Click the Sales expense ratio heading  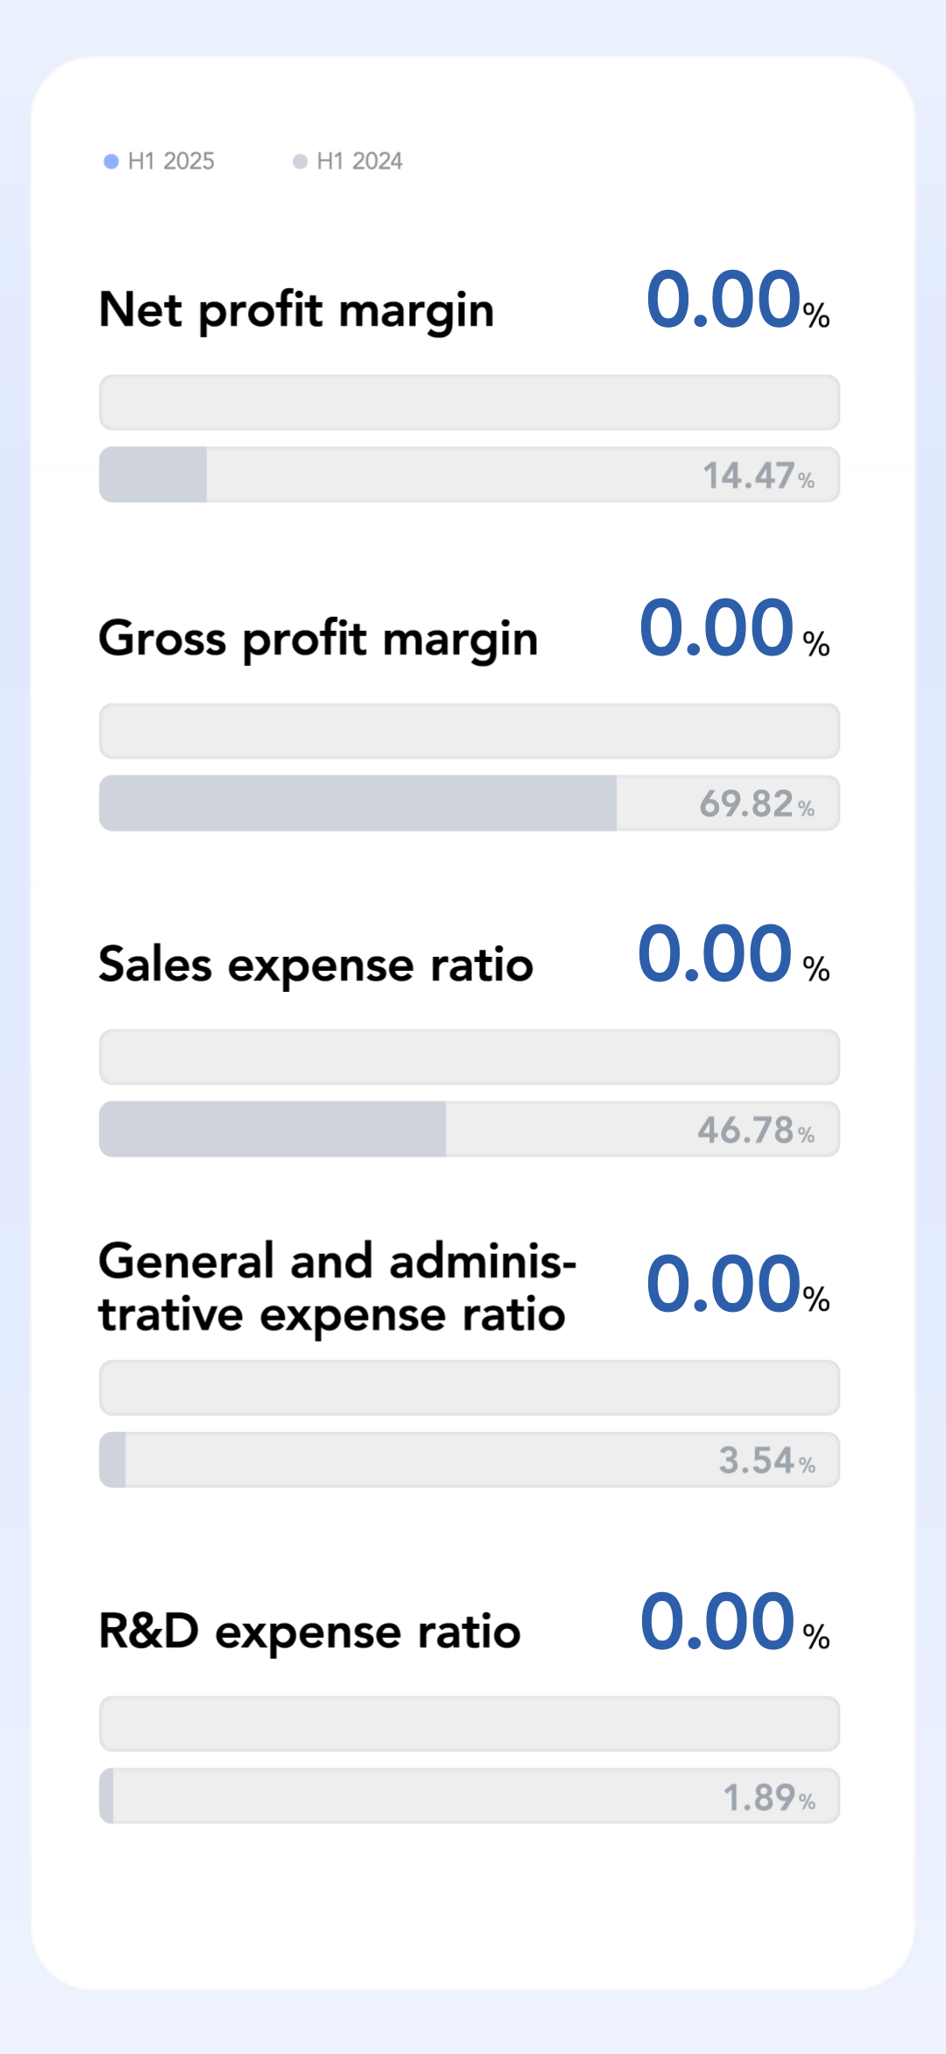point(315,966)
